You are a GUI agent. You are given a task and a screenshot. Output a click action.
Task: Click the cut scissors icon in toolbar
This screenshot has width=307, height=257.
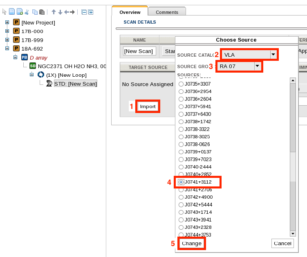click(x=27, y=12)
